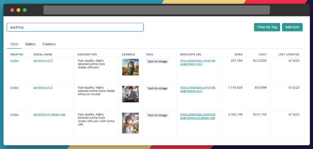The height and width of the screenshot is (149, 313).
Task: Open the anything-v3-better-vae model name link
Action: [x=49, y=115]
